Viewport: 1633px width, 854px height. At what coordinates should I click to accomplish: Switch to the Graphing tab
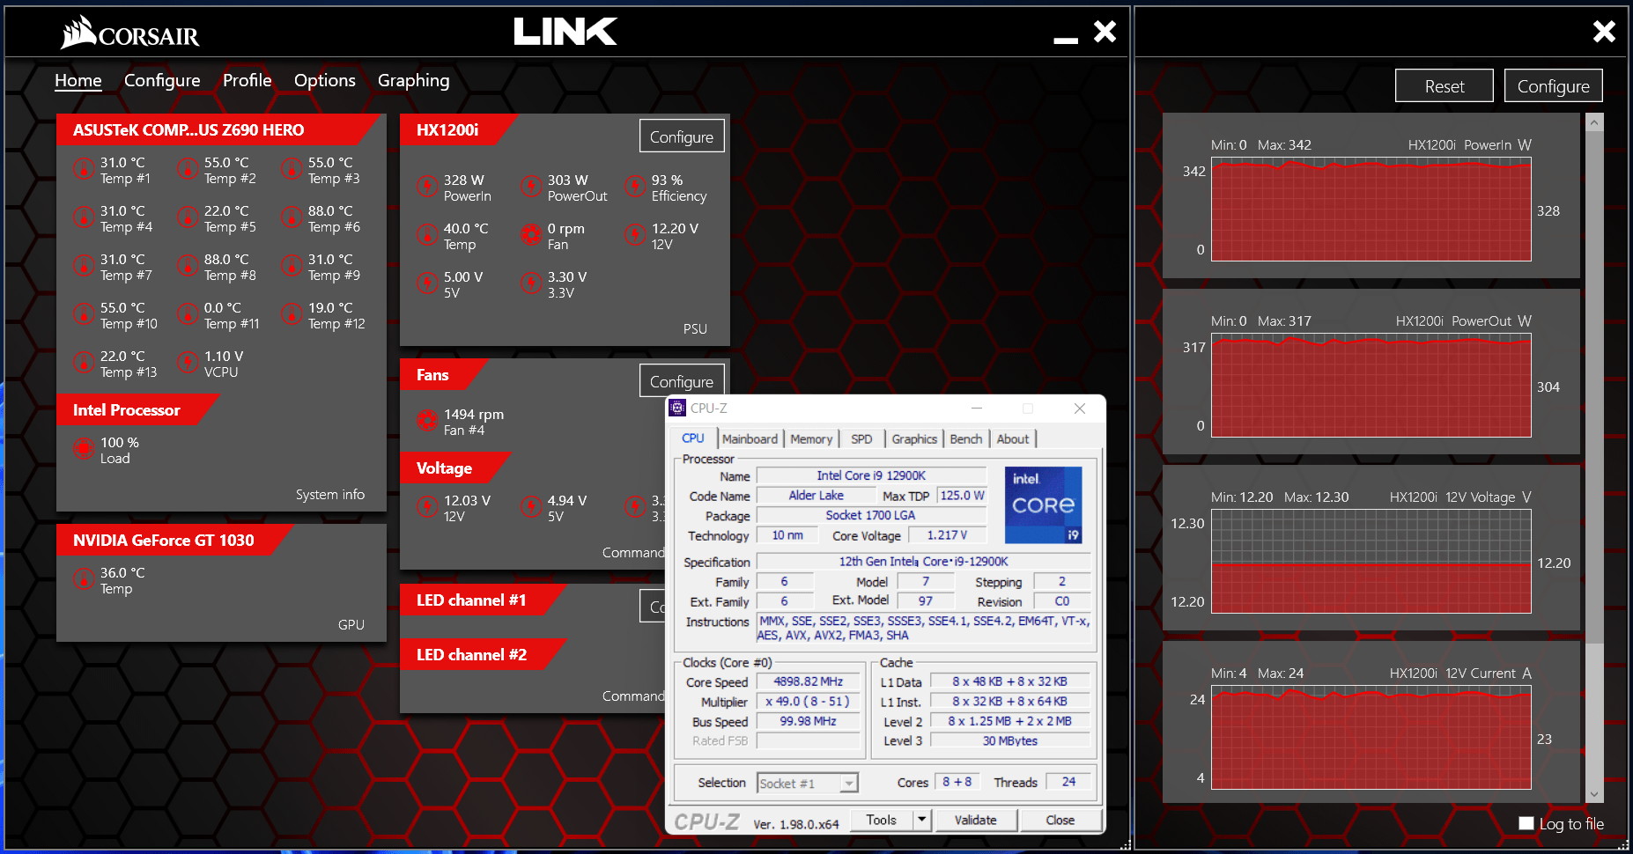(414, 80)
